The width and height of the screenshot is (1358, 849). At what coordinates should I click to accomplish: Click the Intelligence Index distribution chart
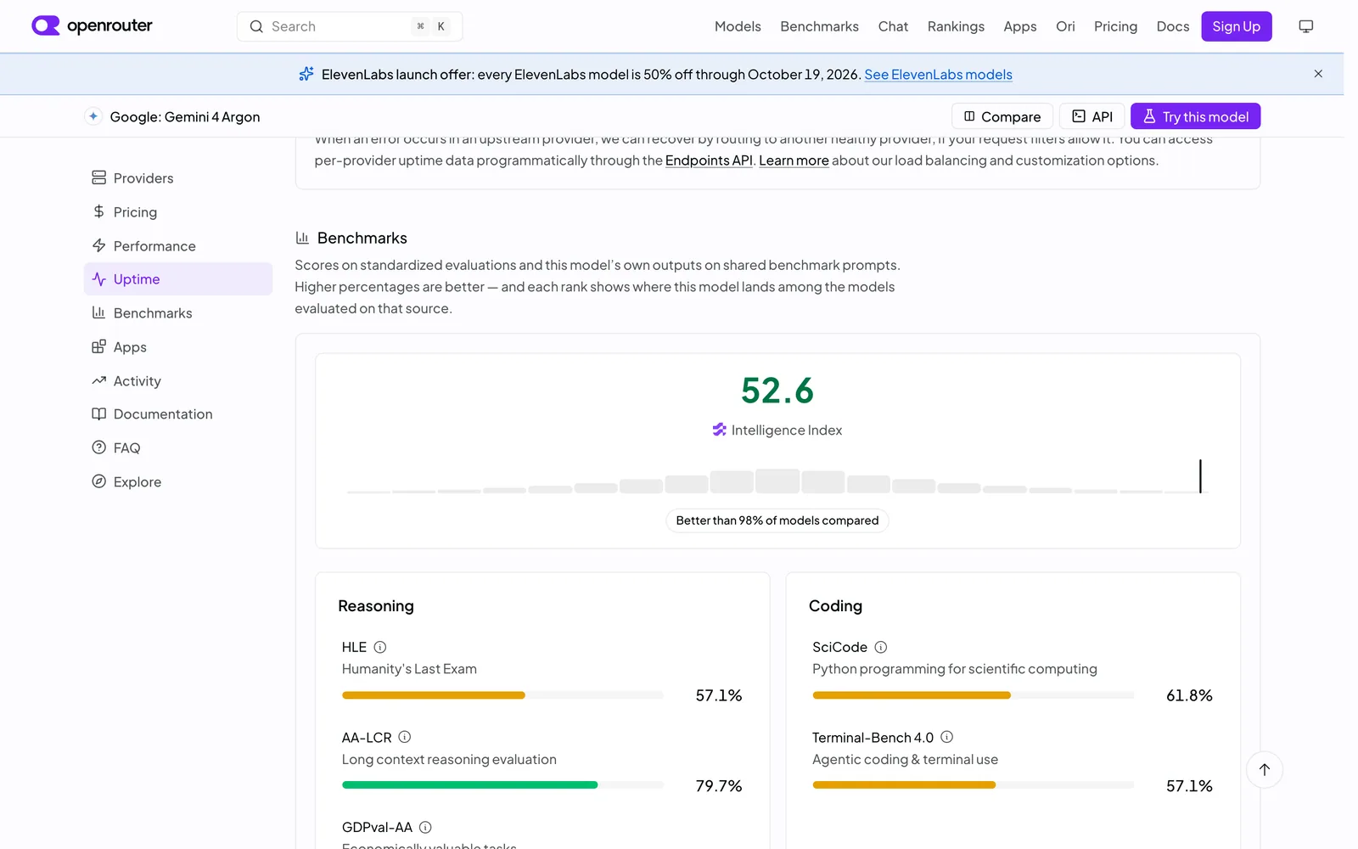pos(777,477)
